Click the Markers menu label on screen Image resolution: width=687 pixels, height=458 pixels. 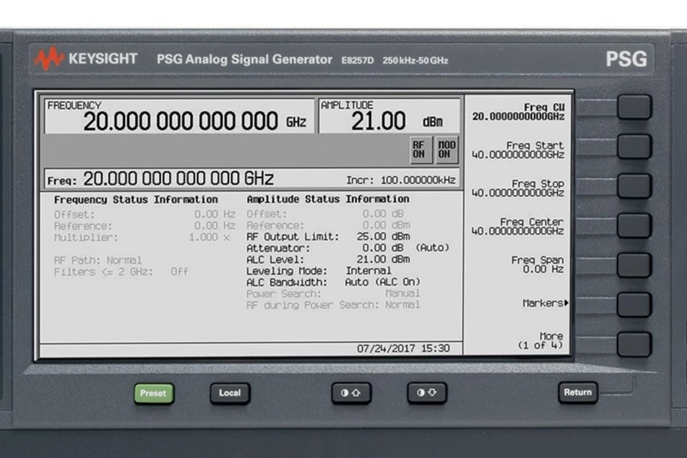[545, 303]
